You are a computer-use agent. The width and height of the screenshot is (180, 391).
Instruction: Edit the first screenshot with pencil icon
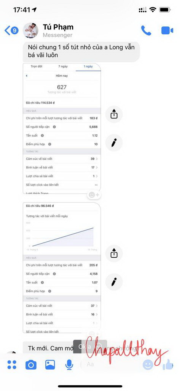[114, 143]
